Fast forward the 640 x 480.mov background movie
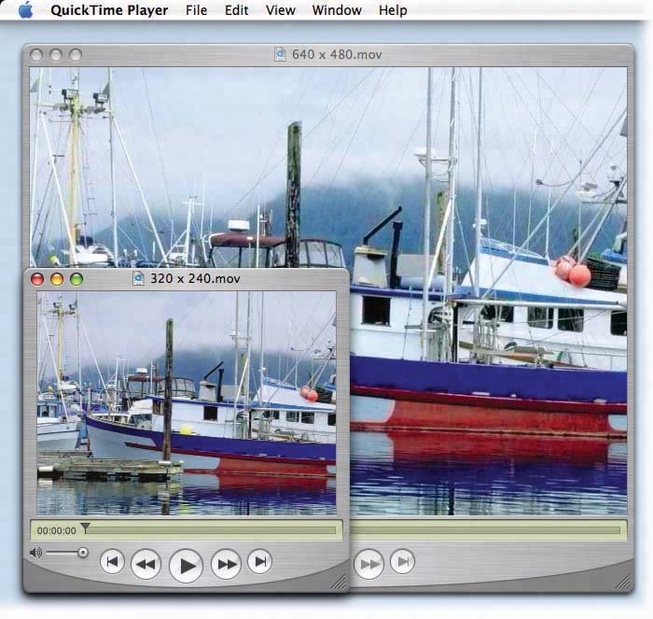 [x=368, y=564]
